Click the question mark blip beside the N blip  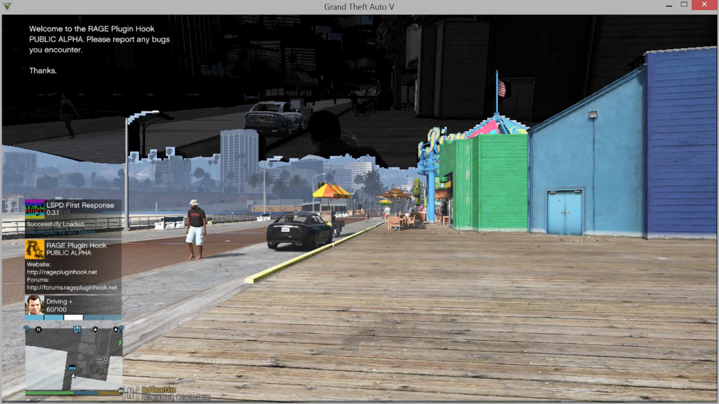click(26, 330)
